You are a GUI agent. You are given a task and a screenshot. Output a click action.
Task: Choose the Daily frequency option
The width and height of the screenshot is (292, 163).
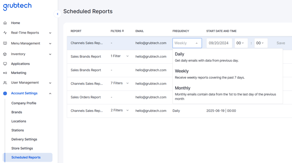coord(227,57)
